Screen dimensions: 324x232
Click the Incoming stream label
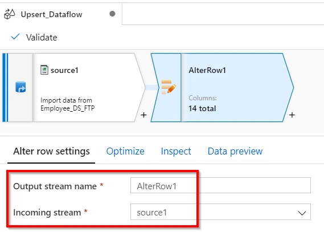[47, 213]
